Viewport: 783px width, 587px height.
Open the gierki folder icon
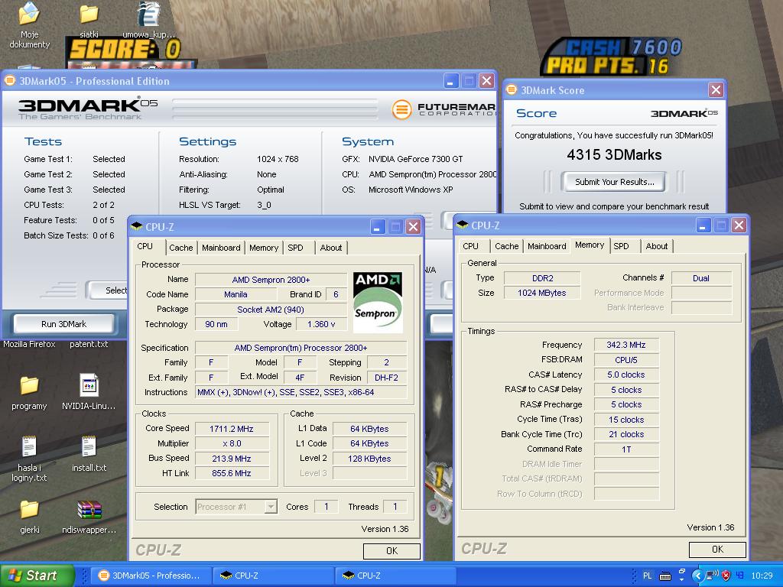pos(29,509)
